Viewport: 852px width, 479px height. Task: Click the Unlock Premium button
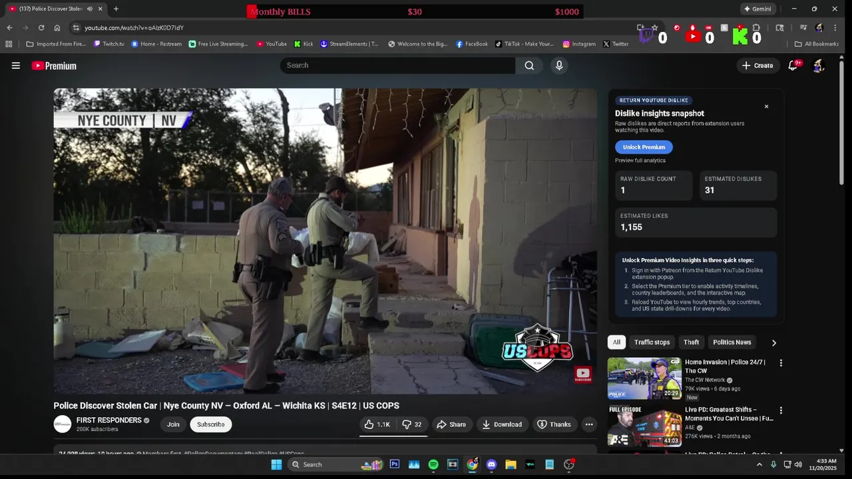pyautogui.click(x=644, y=147)
